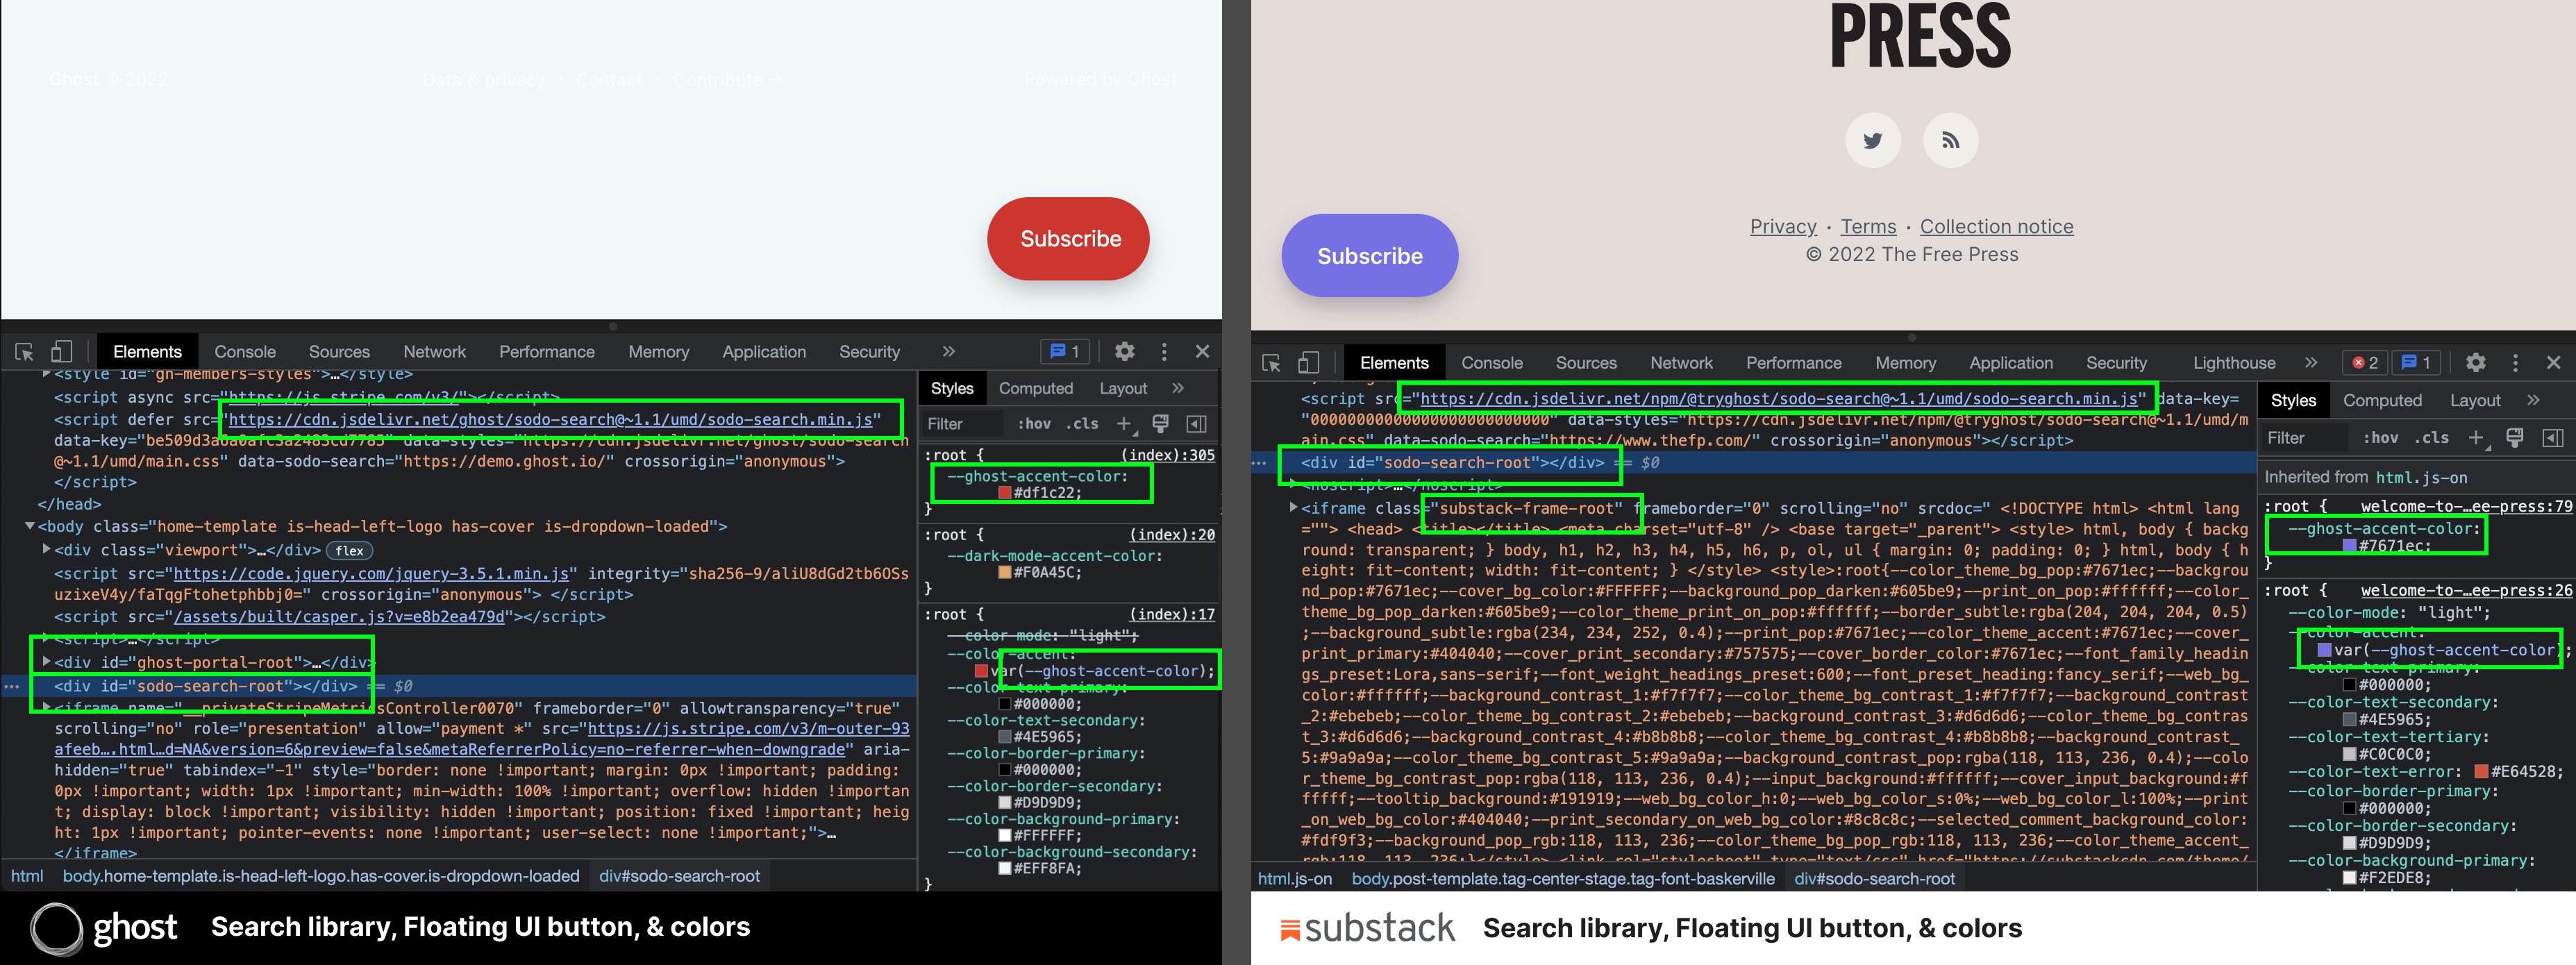Open the console messages badge showing 1
This screenshot has height=965, width=2576.
(x=1065, y=351)
